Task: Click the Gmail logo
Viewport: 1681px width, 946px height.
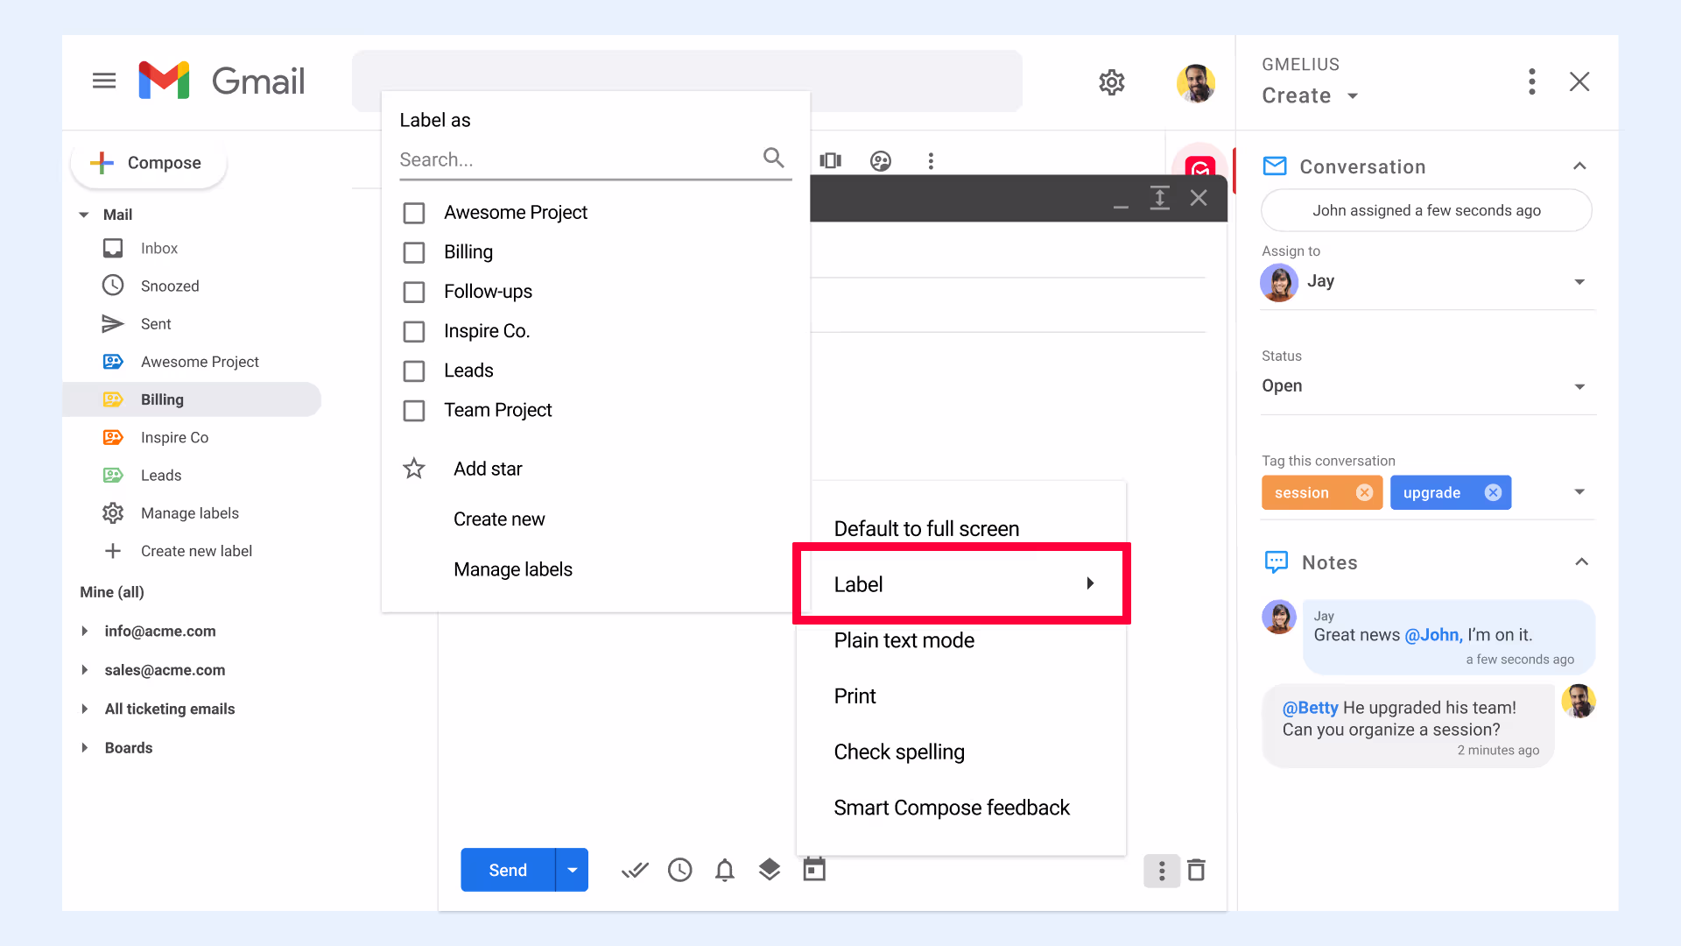Action: 222,81
